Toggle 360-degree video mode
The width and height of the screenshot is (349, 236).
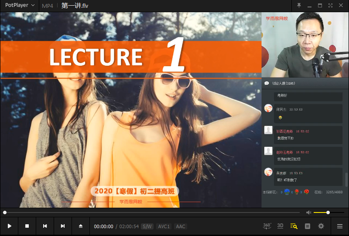point(267,226)
